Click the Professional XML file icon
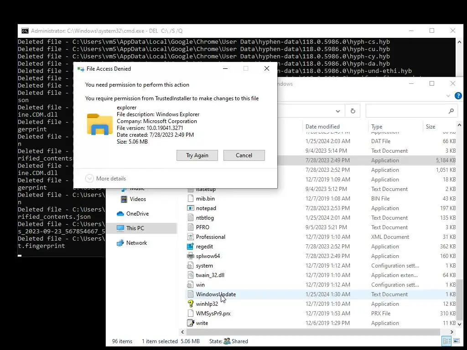Screen dimensions: 467x350 [x=190, y=237]
